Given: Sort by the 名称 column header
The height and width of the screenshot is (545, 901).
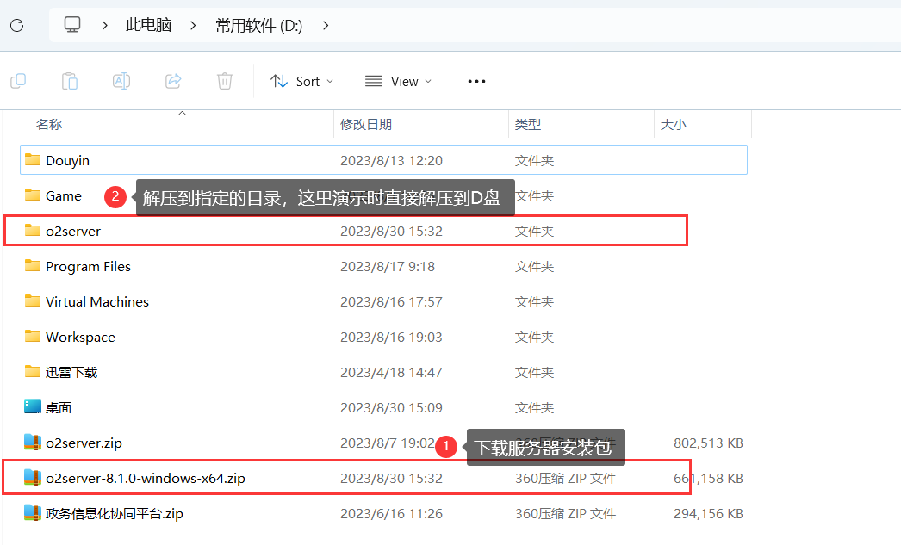Looking at the screenshot, I should click(49, 125).
